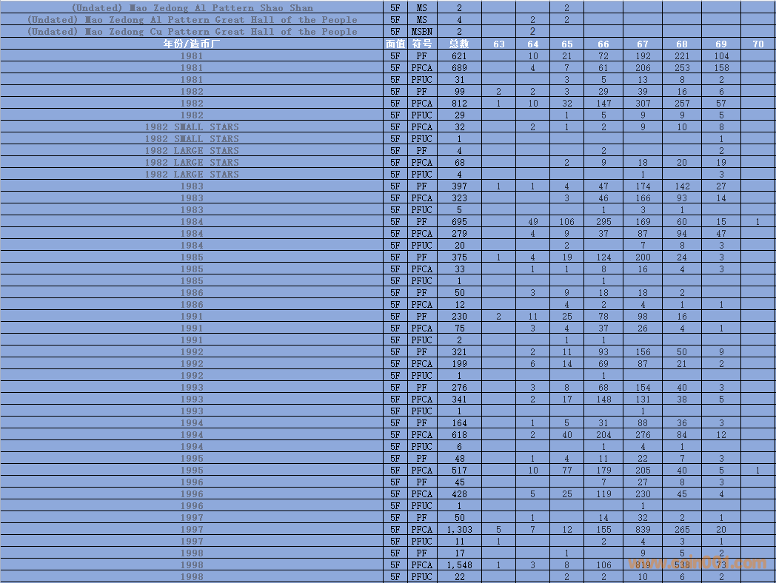Screen dimensions: 776x583
Task: Click the grade 63 column header
Action: click(499, 44)
